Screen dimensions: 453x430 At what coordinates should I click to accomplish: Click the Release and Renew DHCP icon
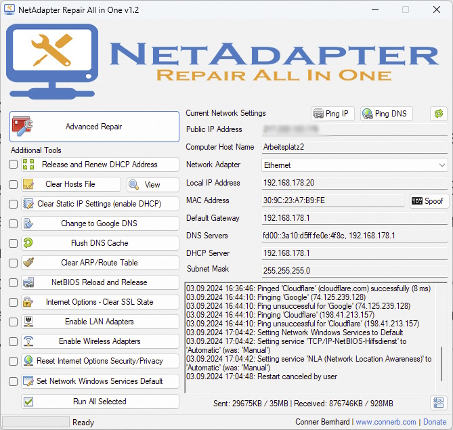[28, 165]
